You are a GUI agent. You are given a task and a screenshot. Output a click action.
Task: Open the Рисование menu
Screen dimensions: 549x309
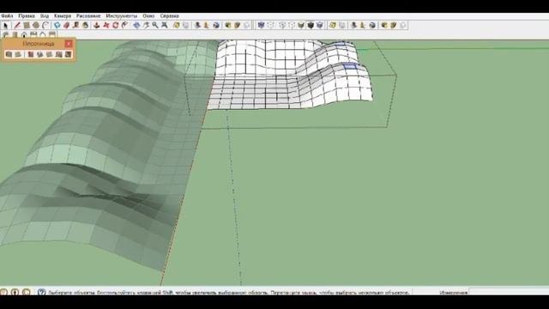[x=88, y=16]
